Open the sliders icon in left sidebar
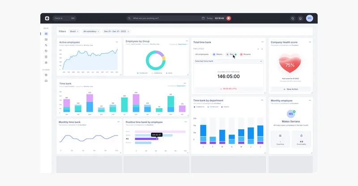The image size is (358, 186). [46, 45]
